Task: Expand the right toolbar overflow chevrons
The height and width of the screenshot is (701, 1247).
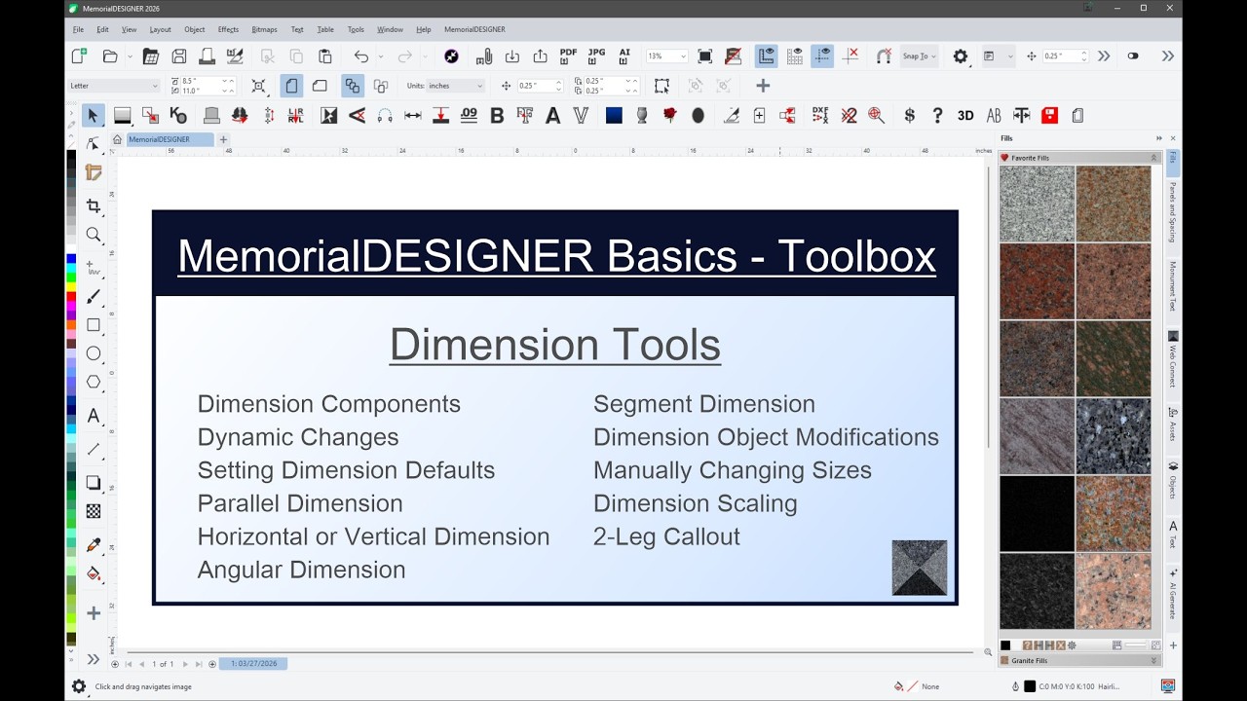Action: (x=1168, y=56)
